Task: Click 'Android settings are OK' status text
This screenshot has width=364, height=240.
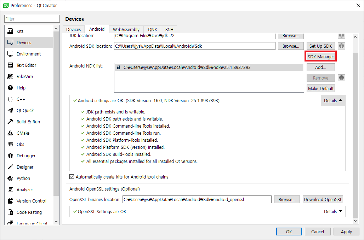Action: [149, 100]
